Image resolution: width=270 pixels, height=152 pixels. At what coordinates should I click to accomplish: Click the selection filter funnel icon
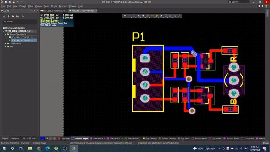(125, 16)
